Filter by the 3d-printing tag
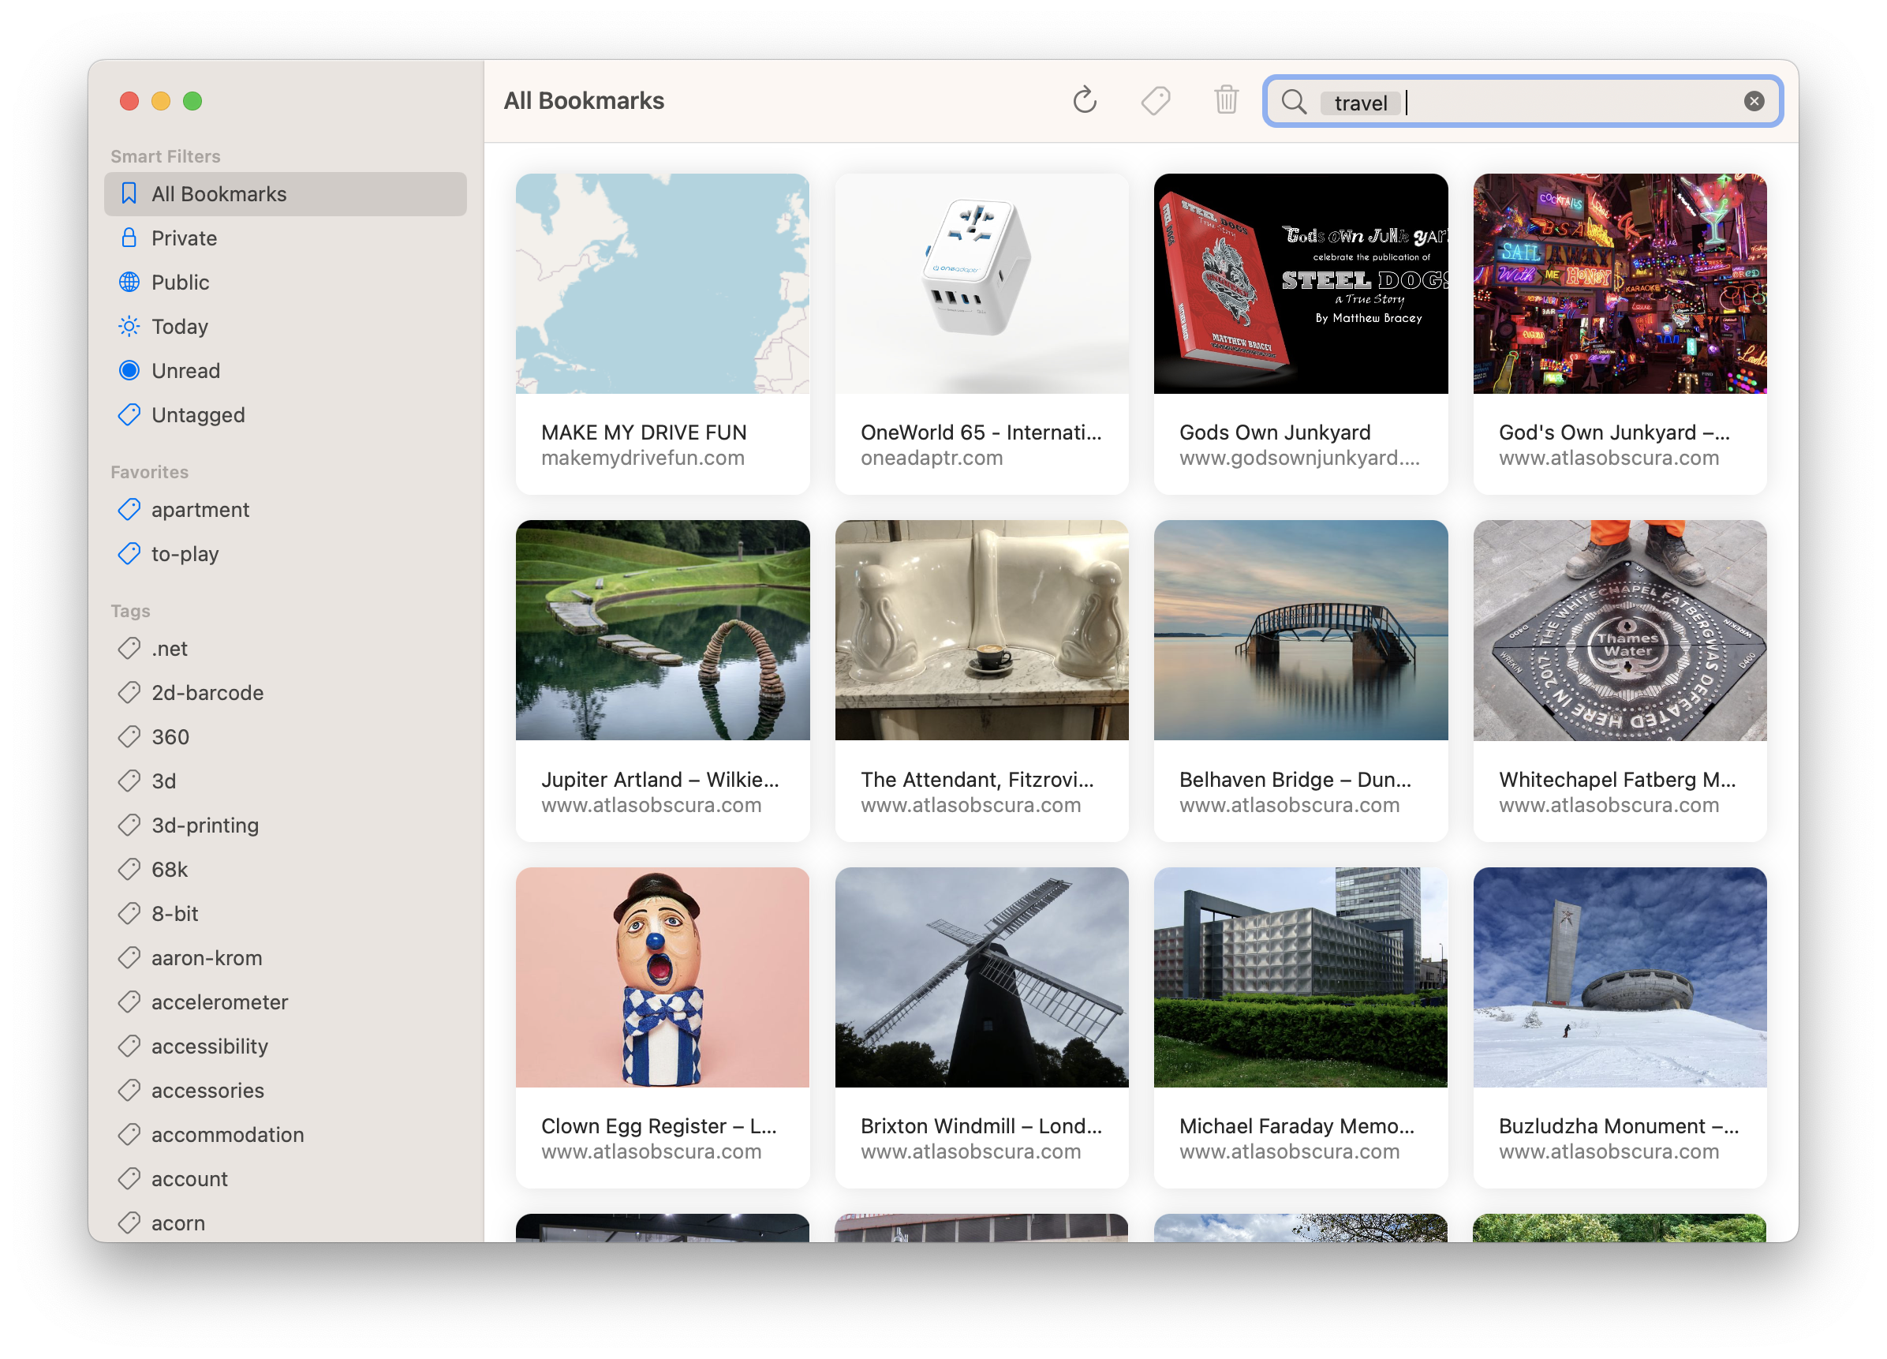 204,825
